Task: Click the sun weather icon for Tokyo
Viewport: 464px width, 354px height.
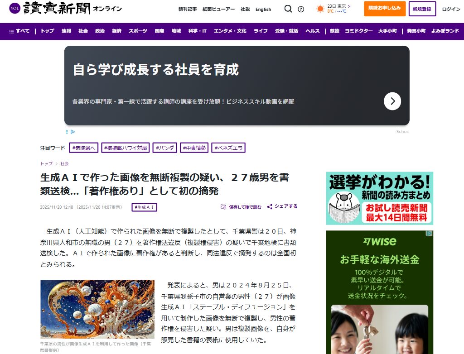Action: (320, 9)
